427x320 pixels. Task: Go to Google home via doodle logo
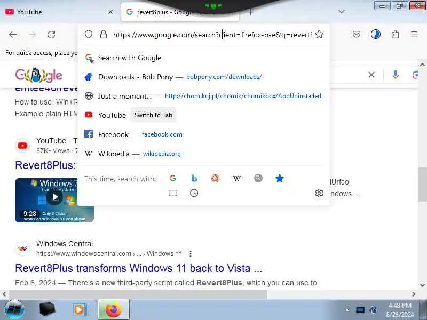[38, 75]
